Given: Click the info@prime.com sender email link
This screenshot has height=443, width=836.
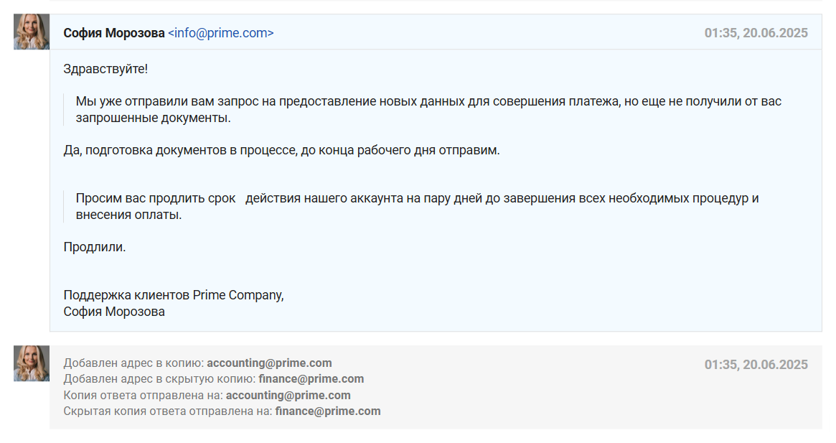Looking at the screenshot, I should coord(220,33).
